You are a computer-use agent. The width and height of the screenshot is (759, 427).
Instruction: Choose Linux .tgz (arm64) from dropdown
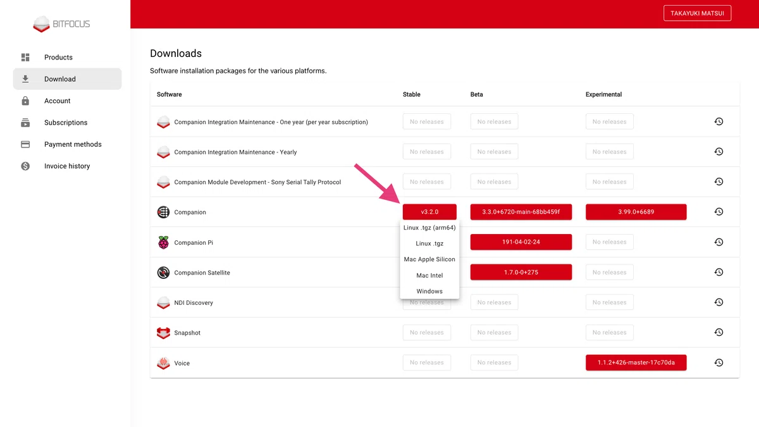[x=429, y=228]
